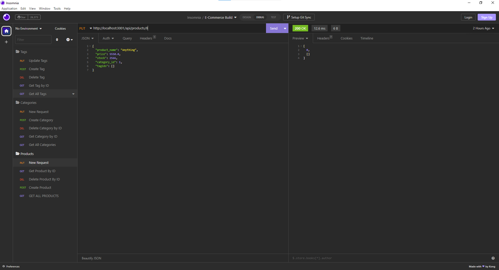Image resolution: width=499 pixels, height=270 pixels.
Task: Click the Beautify JSON link
Action: coord(91,258)
